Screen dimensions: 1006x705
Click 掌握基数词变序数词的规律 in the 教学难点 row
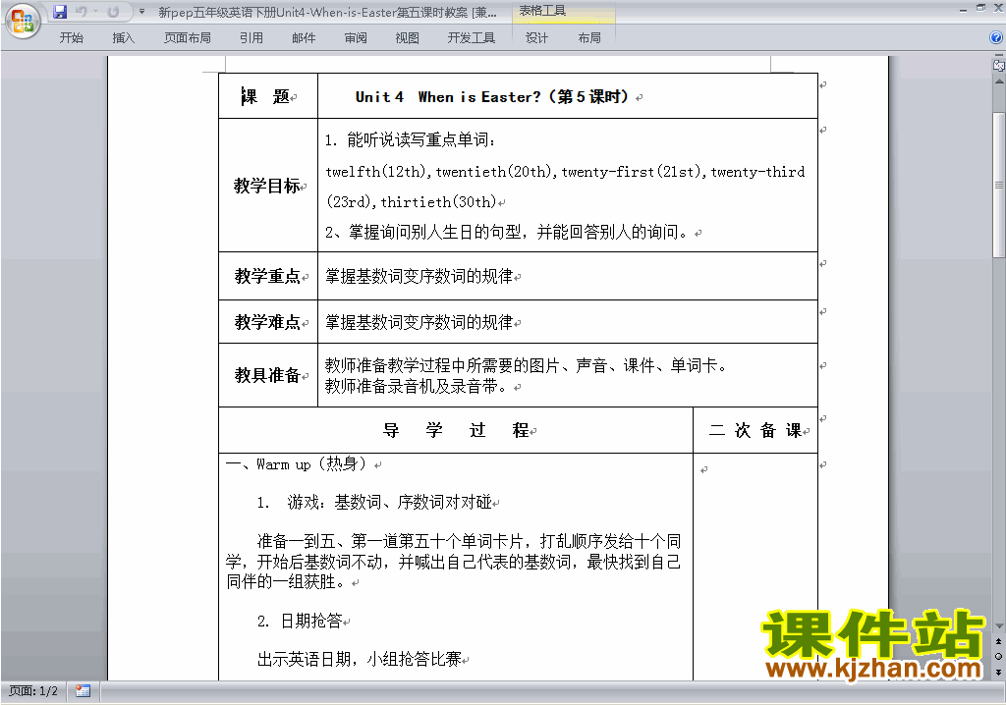(x=419, y=322)
